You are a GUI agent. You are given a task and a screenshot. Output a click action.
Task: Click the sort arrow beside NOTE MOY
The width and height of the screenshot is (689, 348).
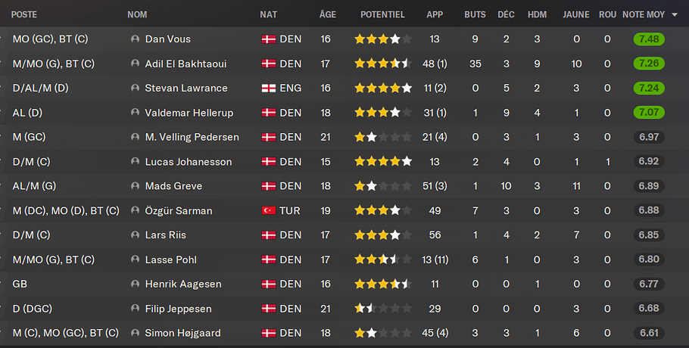[x=674, y=14]
